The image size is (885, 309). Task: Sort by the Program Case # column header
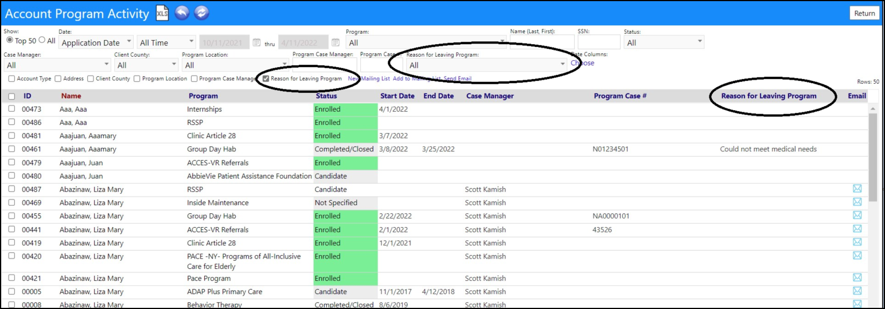(620, 96)
